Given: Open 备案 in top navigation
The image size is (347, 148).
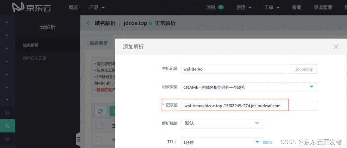Looking at the screenshot, I should 297,7.
